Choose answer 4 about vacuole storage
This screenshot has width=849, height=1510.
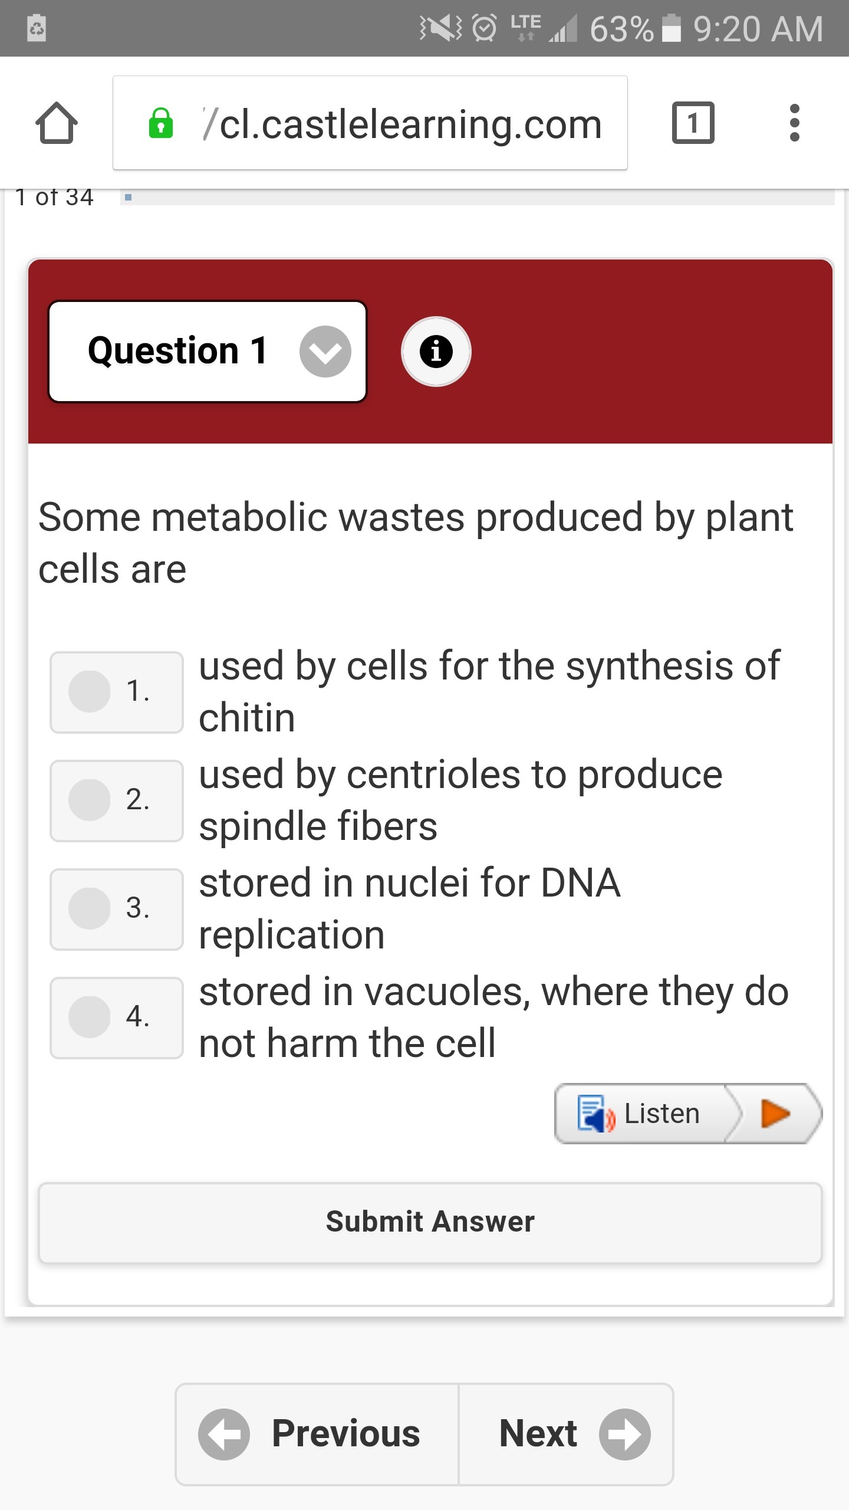pos(90,1017)
